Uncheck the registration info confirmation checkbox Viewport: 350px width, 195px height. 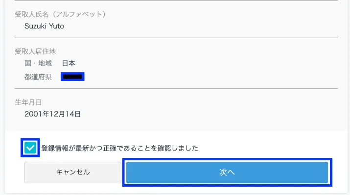30,148
